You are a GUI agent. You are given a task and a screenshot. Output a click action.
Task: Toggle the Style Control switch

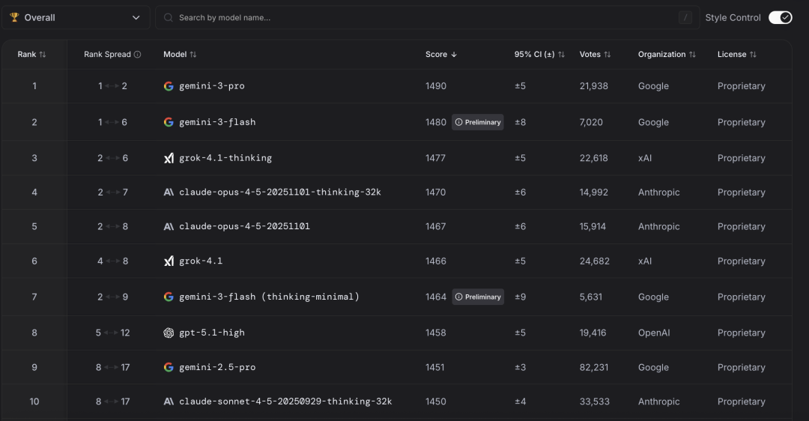click(780, 17)
